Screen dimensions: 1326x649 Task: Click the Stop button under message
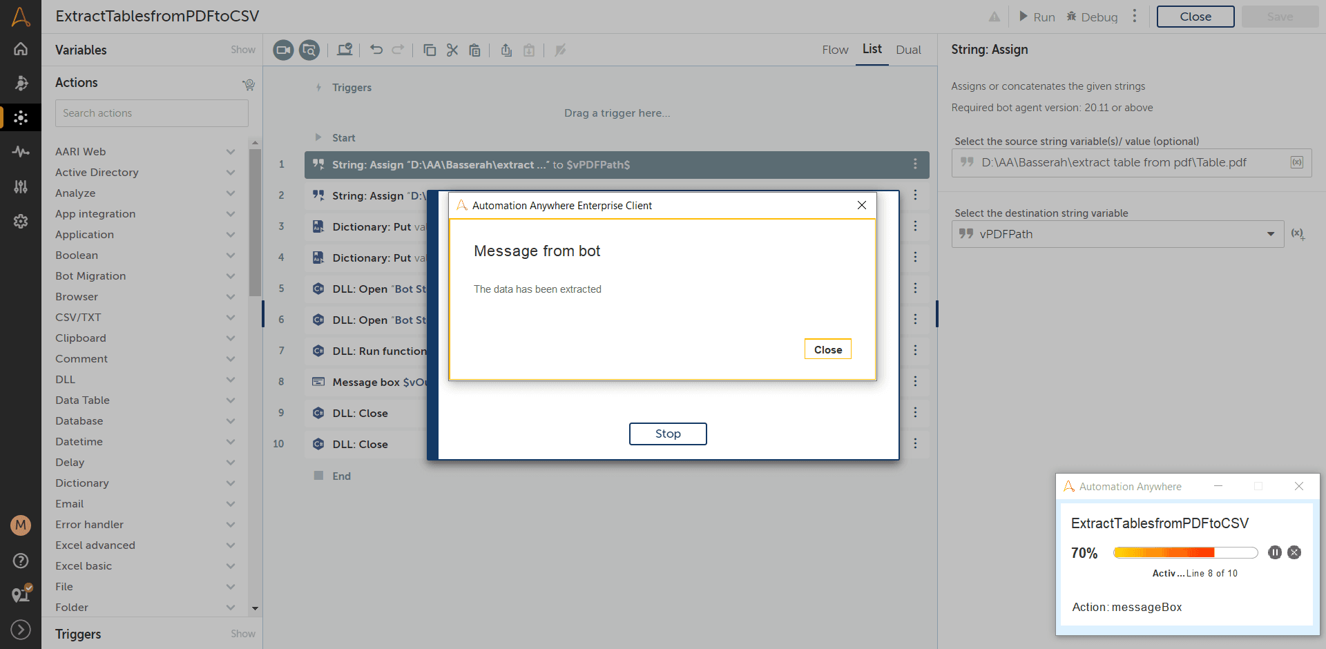pyautogui.click(x=668, y=434)
